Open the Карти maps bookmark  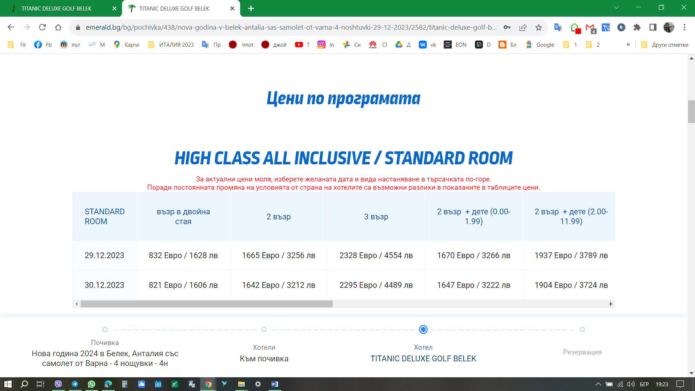pos(126,45)
